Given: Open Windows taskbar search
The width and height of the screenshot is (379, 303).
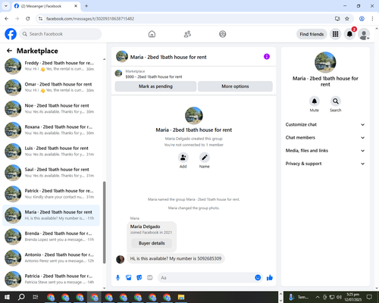Looking at the screenshot, I should coord(21,297).
